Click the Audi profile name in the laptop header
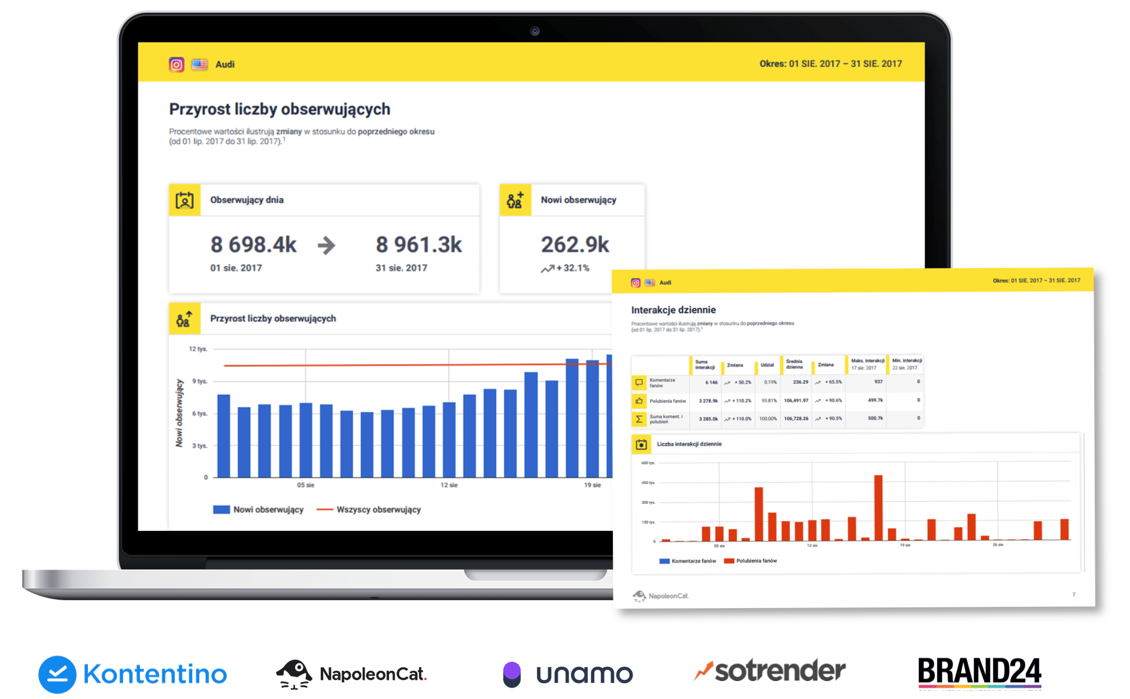This screenshot has height=699, width=1130. 225,65
